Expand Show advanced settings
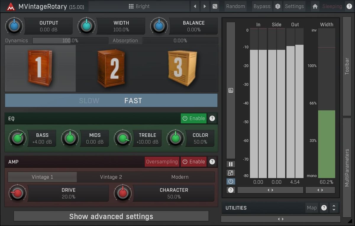The height and width of the screenshot is (226, 355). [x=111, y=216]
